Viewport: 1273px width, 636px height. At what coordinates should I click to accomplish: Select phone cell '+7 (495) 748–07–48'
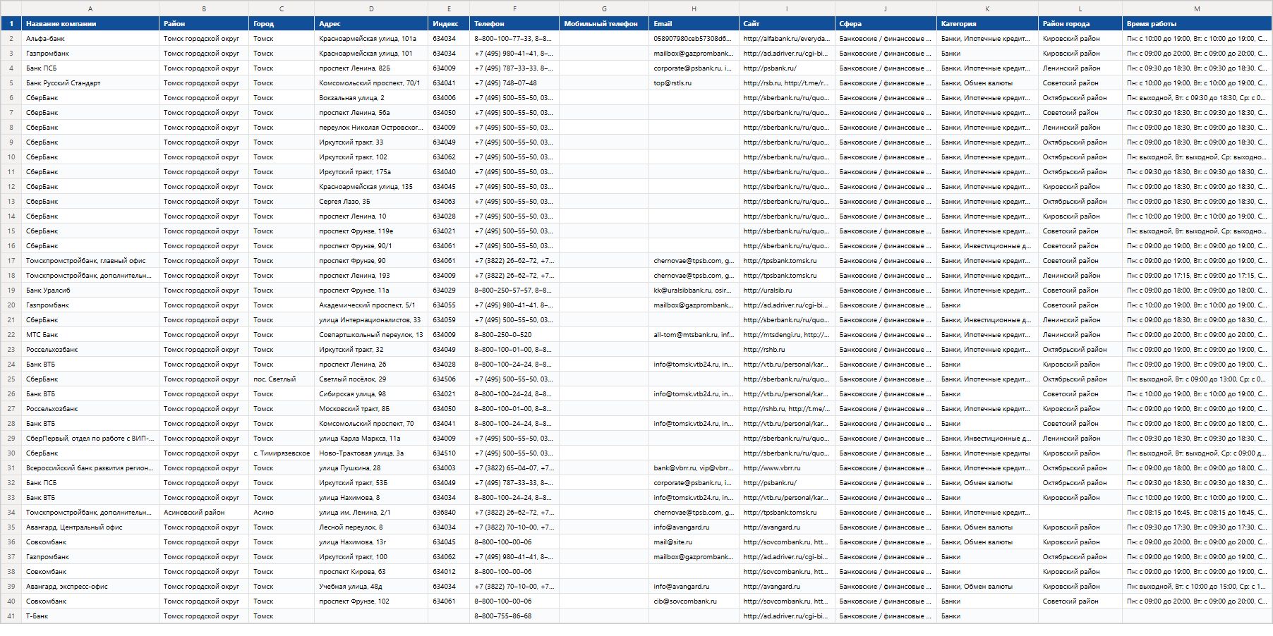point(514,83)
